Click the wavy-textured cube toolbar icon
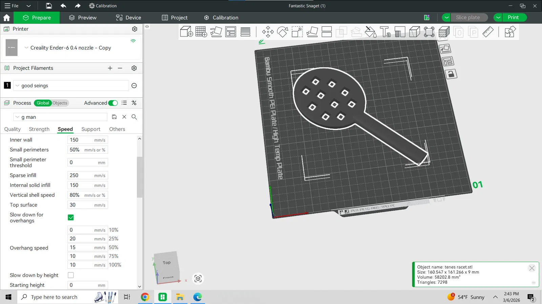Screen dimensions: 542x304 click(444, 32)
